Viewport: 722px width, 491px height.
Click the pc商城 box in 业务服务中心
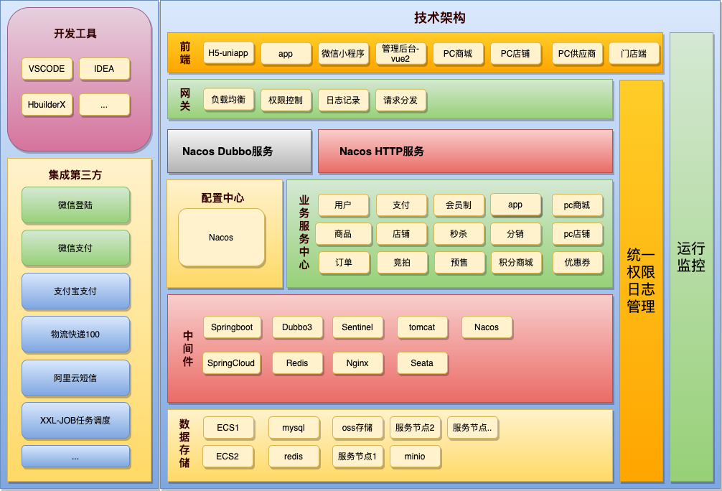(577, 205)
